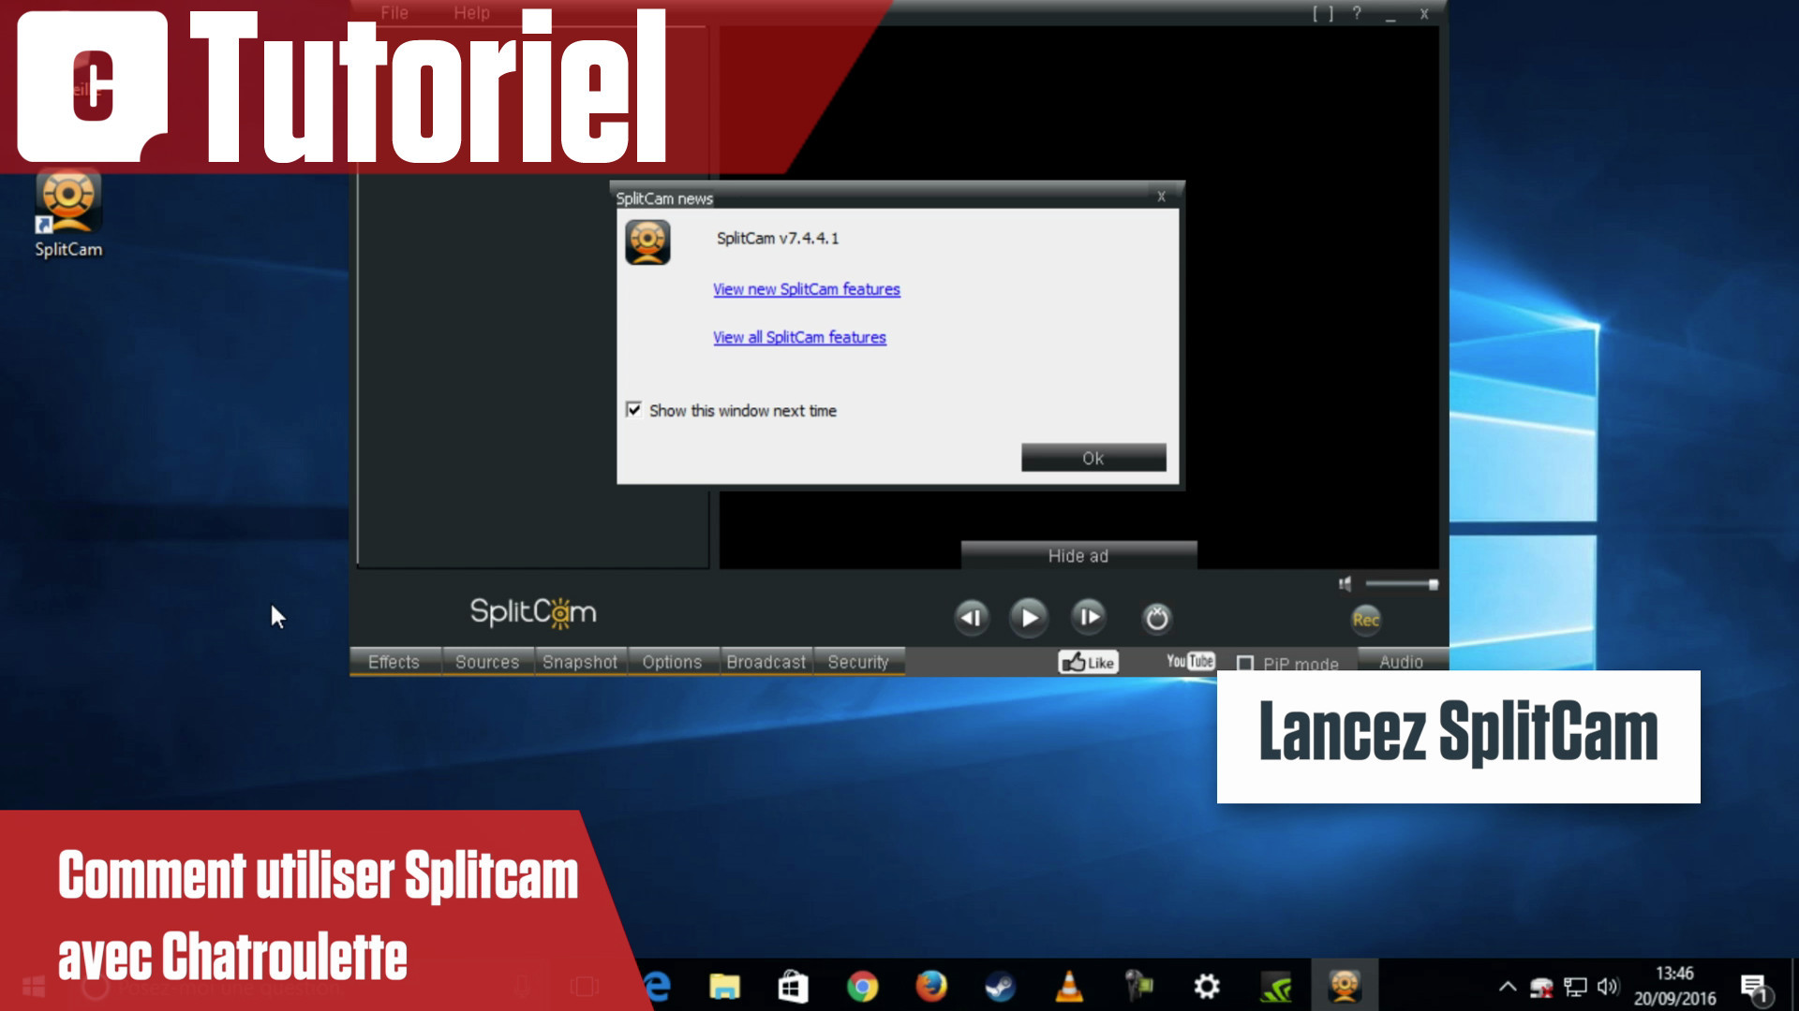Uncheck Show this window next time

(x=634, y=410)
